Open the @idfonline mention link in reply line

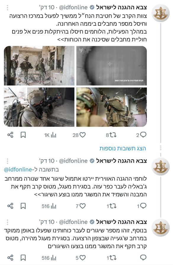point(18,170)
